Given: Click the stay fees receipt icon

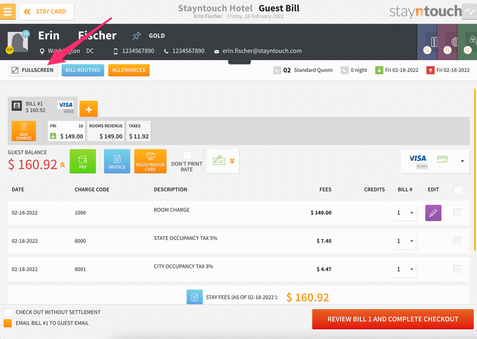Looking at the screenshot, I should point(194,297).
